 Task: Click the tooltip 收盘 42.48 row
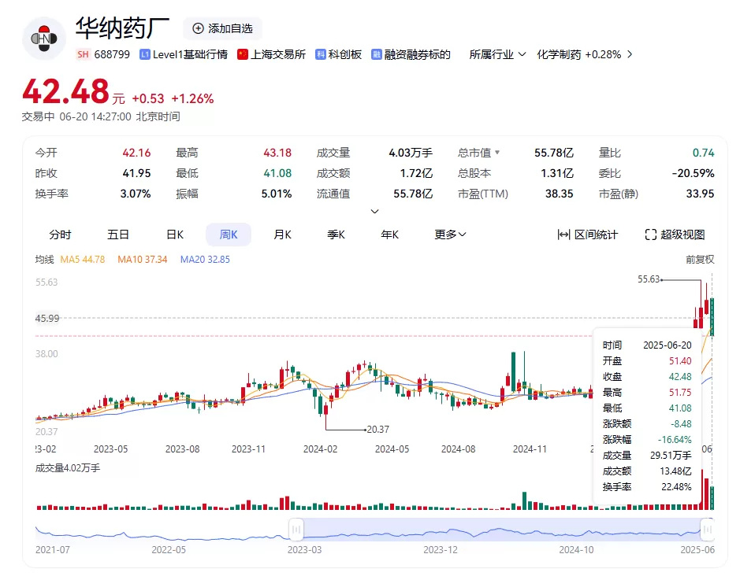(x=647, y=377)
